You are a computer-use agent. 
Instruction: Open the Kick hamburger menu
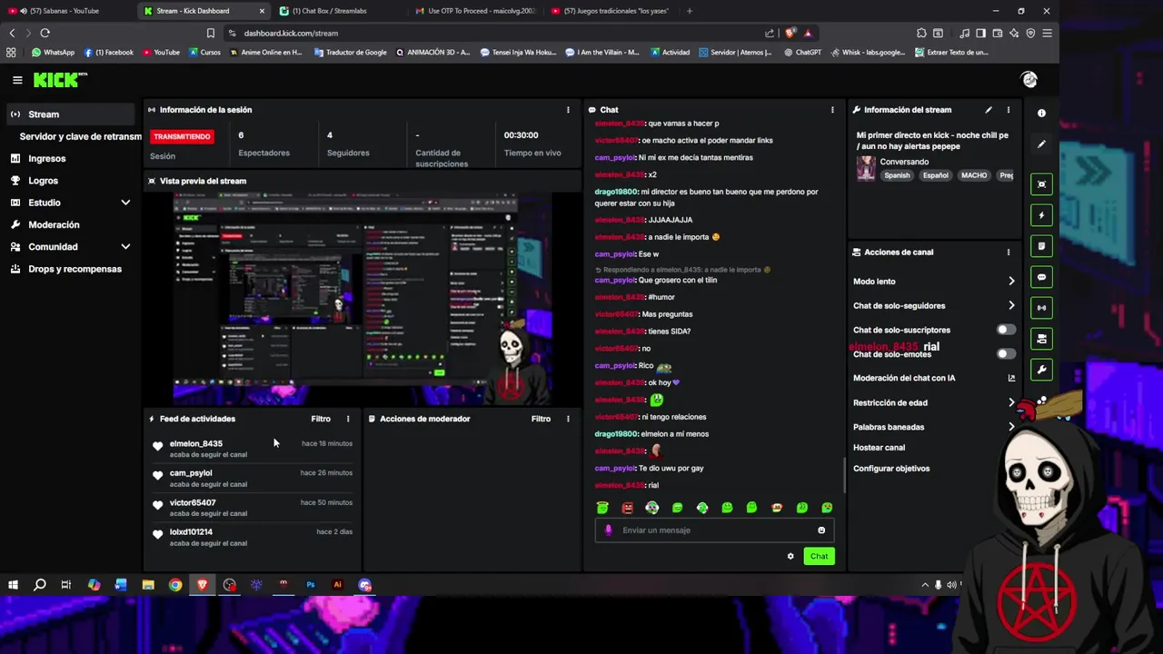click(x=17, y=80)
